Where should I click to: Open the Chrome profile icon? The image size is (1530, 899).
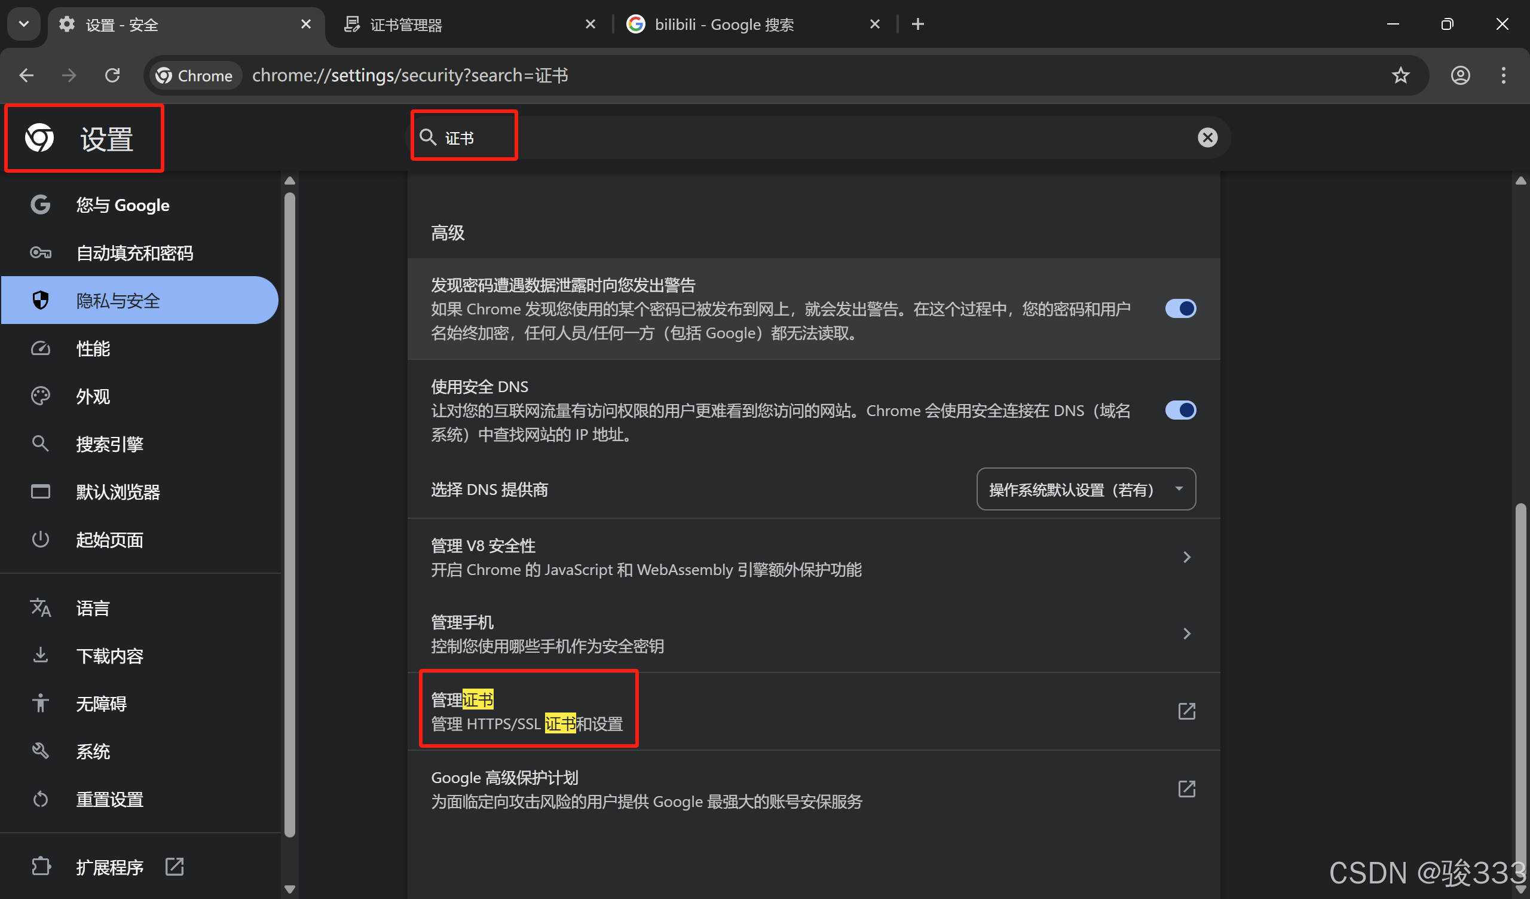1460,75
